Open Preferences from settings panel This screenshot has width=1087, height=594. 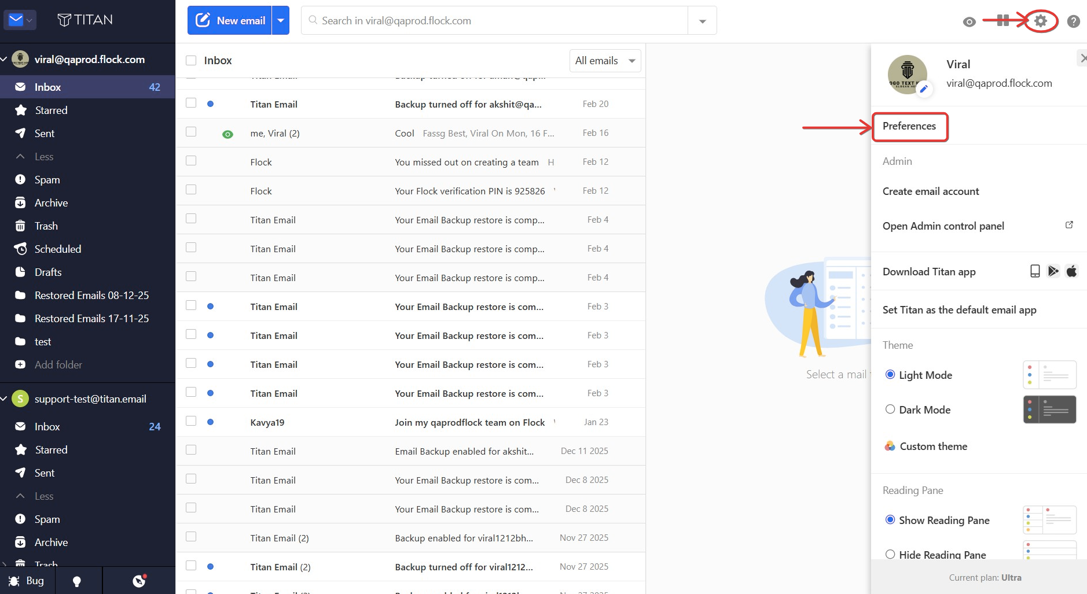pyautogui.click(x=909, y=126)
